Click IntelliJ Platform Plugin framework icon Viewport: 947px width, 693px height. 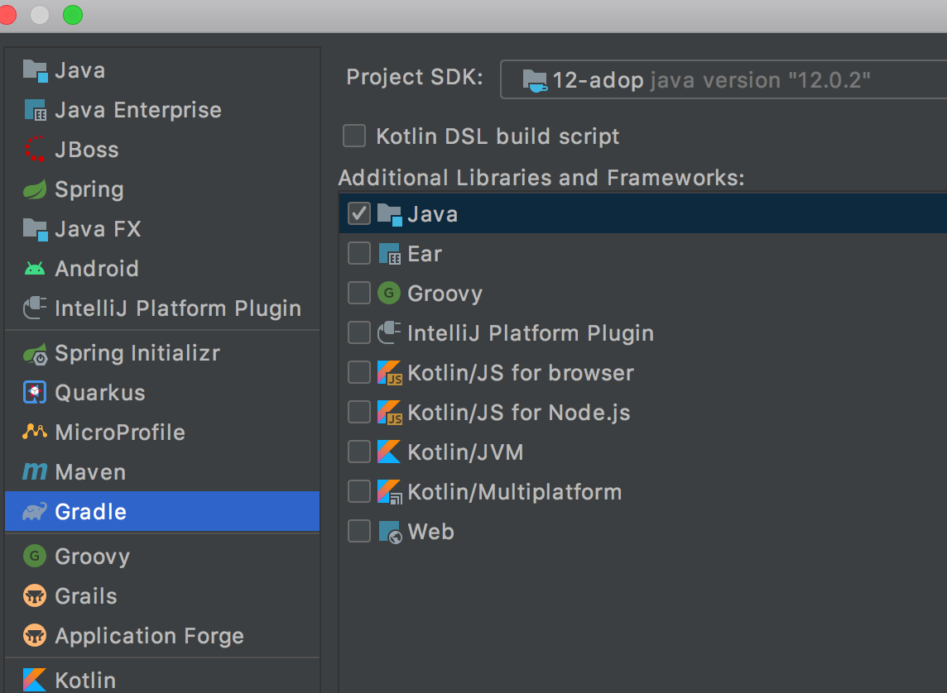pyautogui.click(x=390, y=333)
